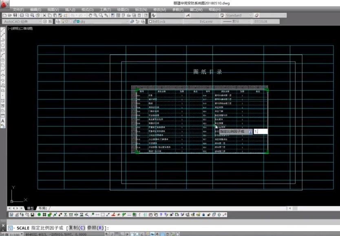Switch to the 布局1 layout tab

click(43, 208)
